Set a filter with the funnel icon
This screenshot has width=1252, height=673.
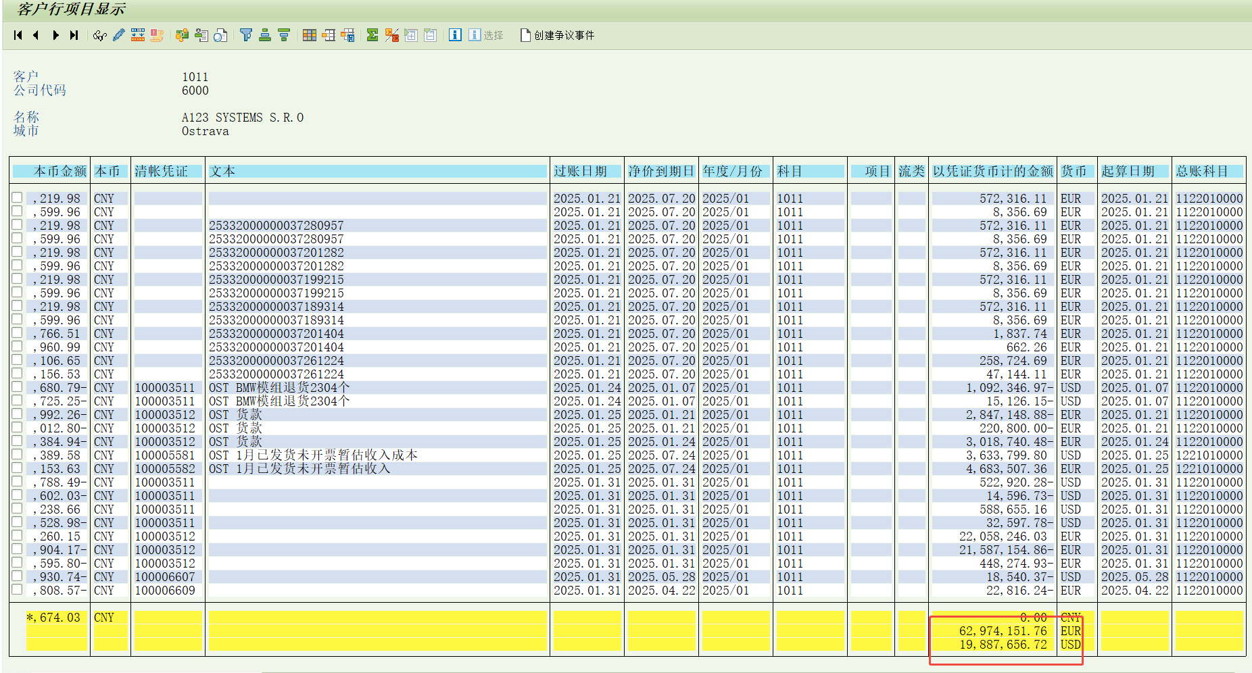tap(246, 35)
